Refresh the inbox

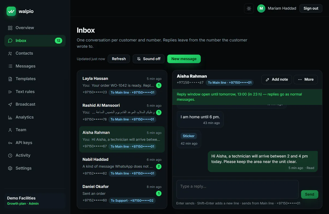click(119, 59)
